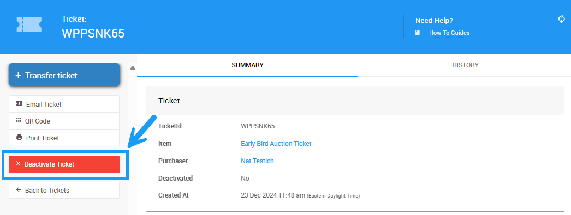
Task: Click the refresh icon in the header
Action: pyautogui.click(x=562, y=19)
